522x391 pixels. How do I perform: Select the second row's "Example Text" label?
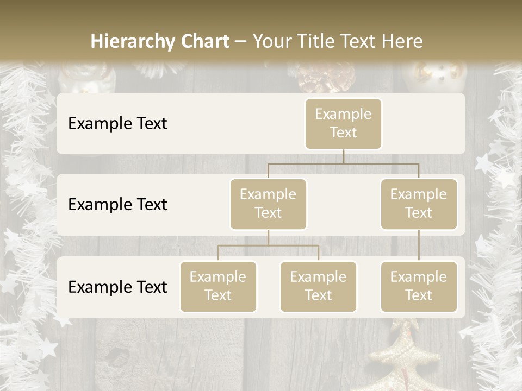point(117,205)
